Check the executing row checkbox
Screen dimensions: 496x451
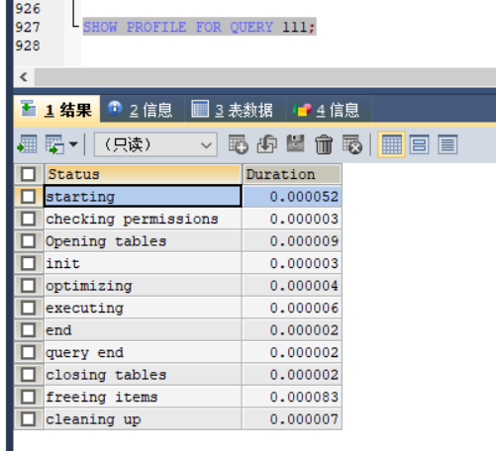click(28, 308)
